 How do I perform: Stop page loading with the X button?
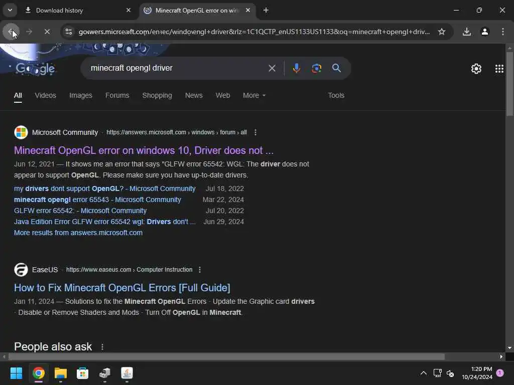(x=47, y=32)
